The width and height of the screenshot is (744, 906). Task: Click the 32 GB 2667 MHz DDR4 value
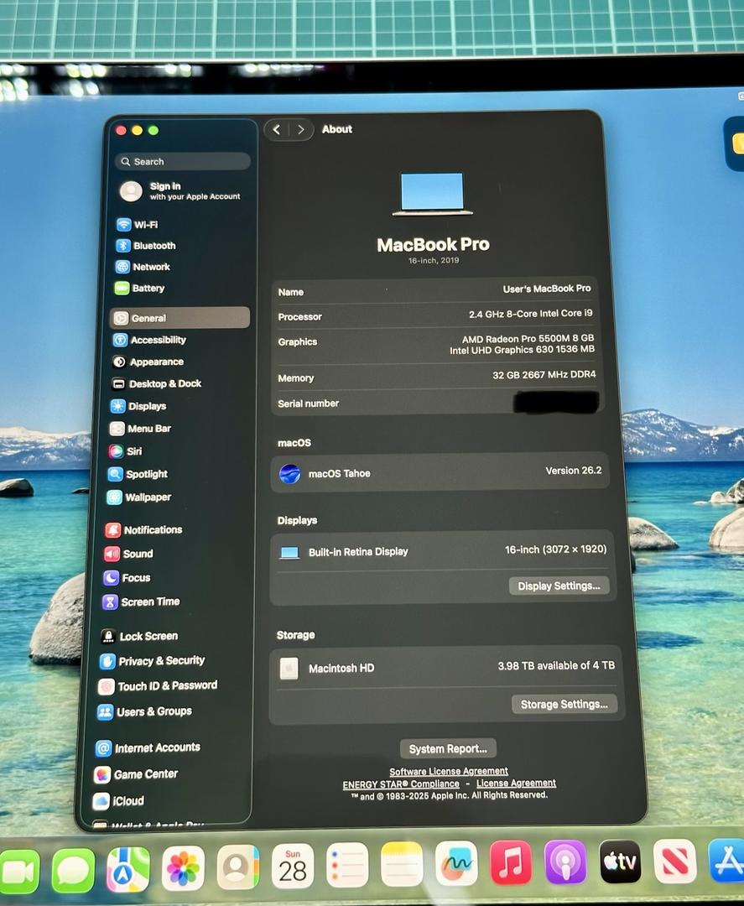pos(544,374)
